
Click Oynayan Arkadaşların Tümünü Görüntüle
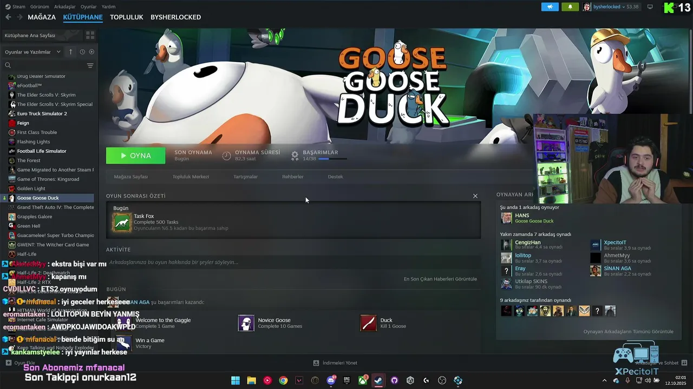tap(629, 331)
